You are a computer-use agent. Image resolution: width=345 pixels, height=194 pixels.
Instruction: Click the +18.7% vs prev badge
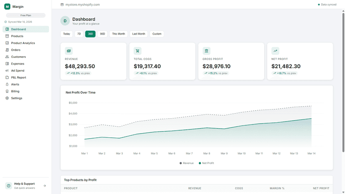(x=285, y=73)
